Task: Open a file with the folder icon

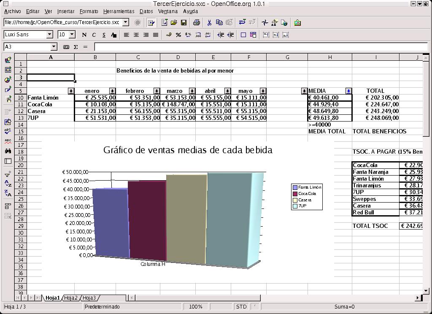Action: pyautogui.click(x=174, y=23)
